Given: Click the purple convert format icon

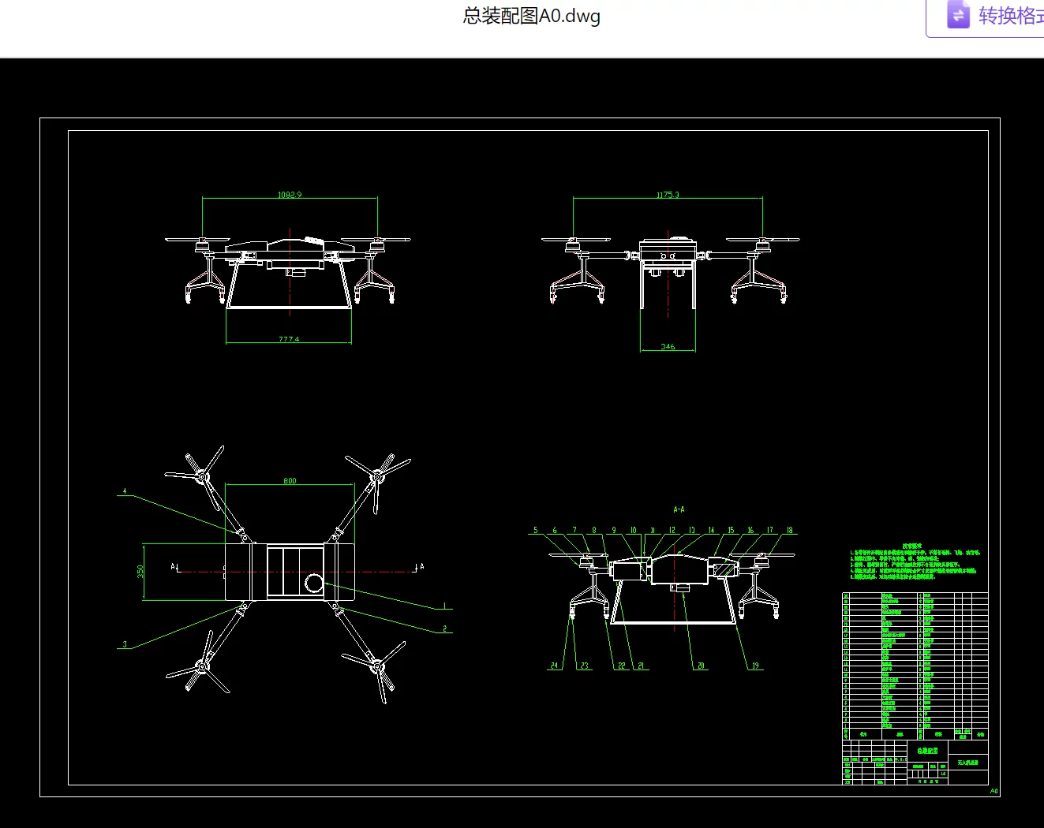Looking at the screenshot, I should click(958, 15).
